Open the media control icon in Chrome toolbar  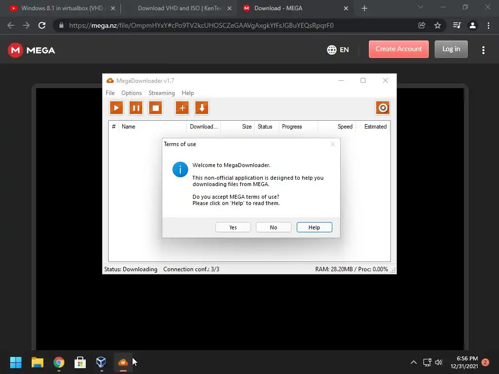click(x=457, y=25)
